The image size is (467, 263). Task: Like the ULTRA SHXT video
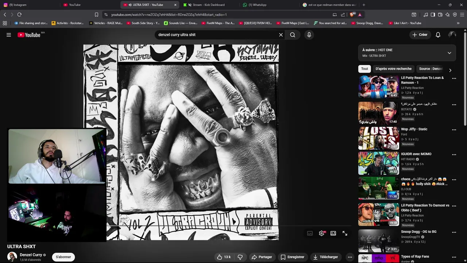point(223,257)
